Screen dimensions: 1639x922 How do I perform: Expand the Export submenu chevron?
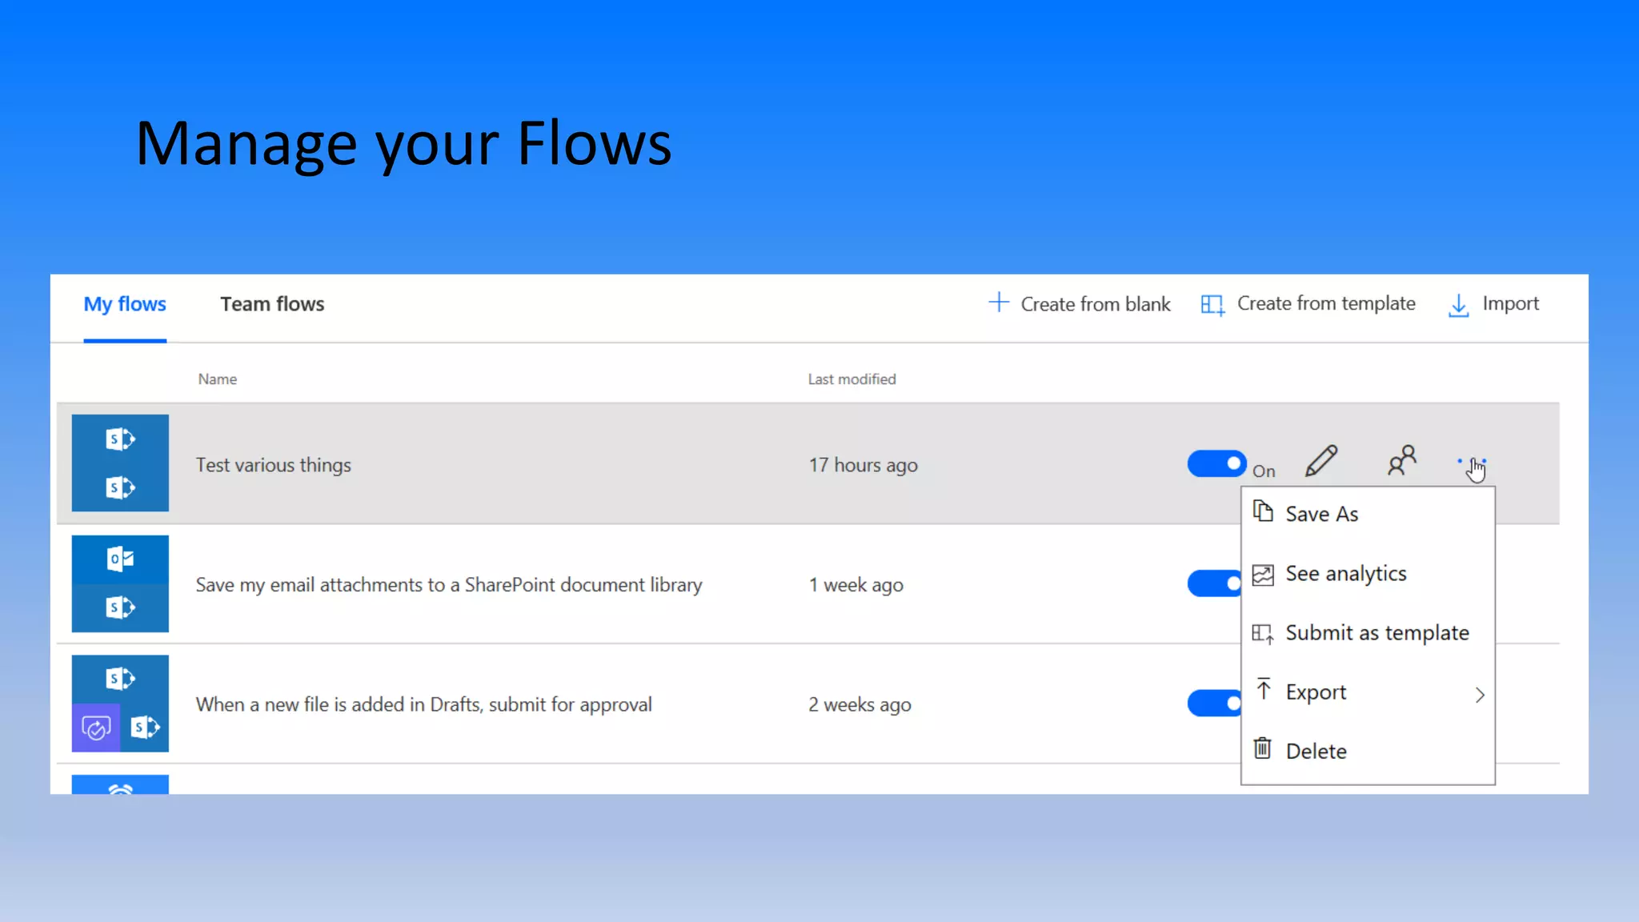tap(1480, 695)
